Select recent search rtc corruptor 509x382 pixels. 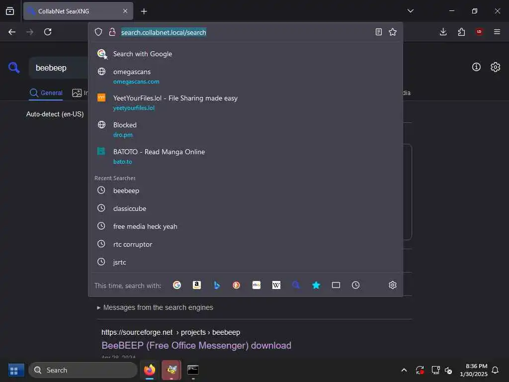[246, 244]
